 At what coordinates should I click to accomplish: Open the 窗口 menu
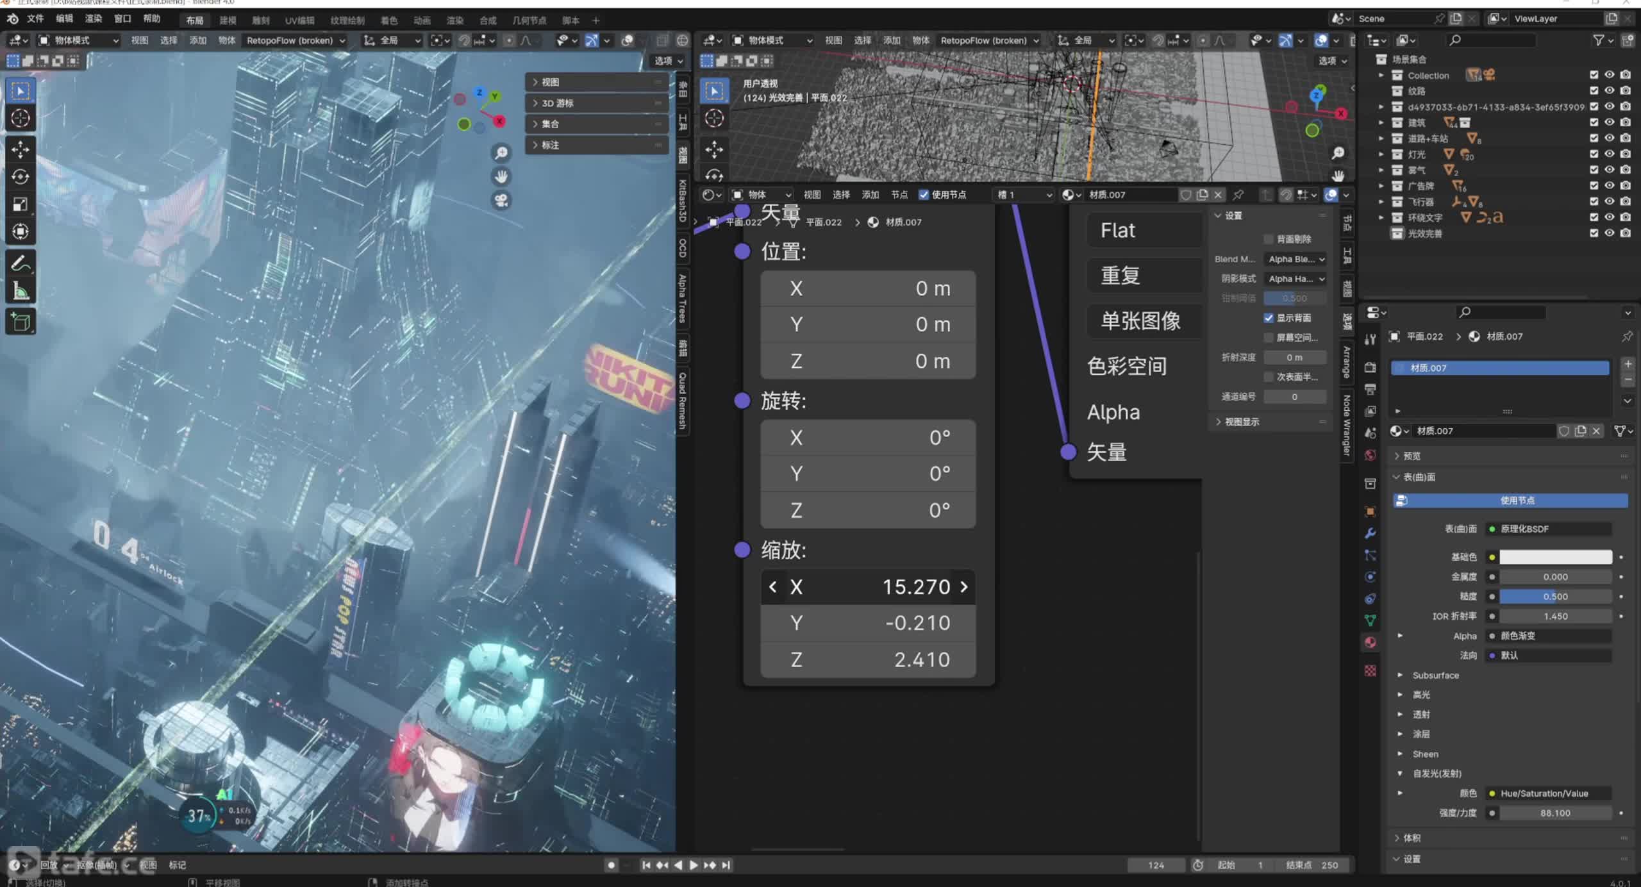click(122, 19)
